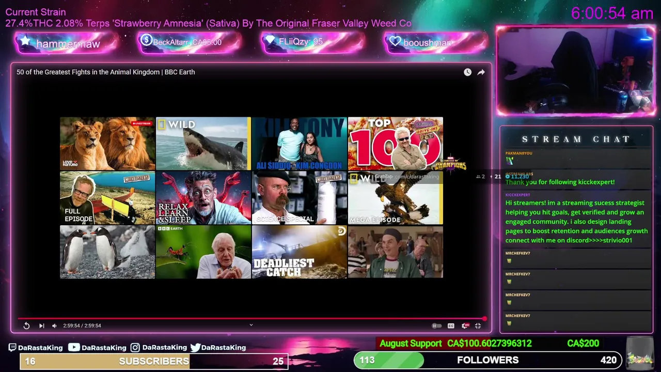Click the star icon on hammermaw badge

click(25, 41)
